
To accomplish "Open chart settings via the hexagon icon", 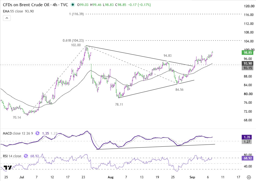I will 249,177.
